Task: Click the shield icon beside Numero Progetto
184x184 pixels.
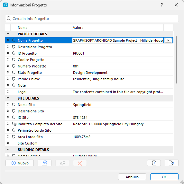Action: point(14,66)
